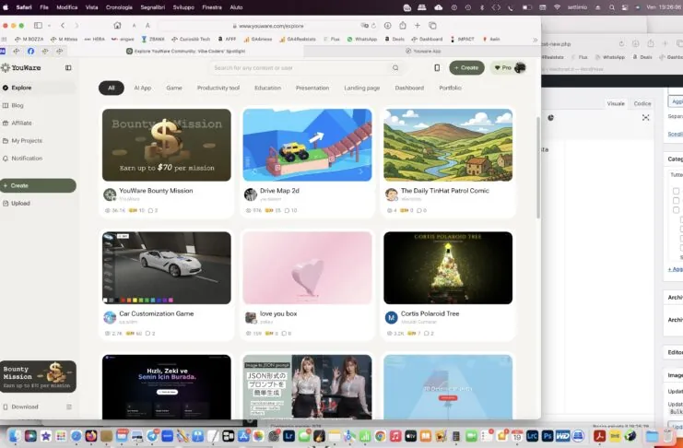Viewport: 683px width, 448px height.
Task: Go back with Safari back arrow
Action: 63,25
